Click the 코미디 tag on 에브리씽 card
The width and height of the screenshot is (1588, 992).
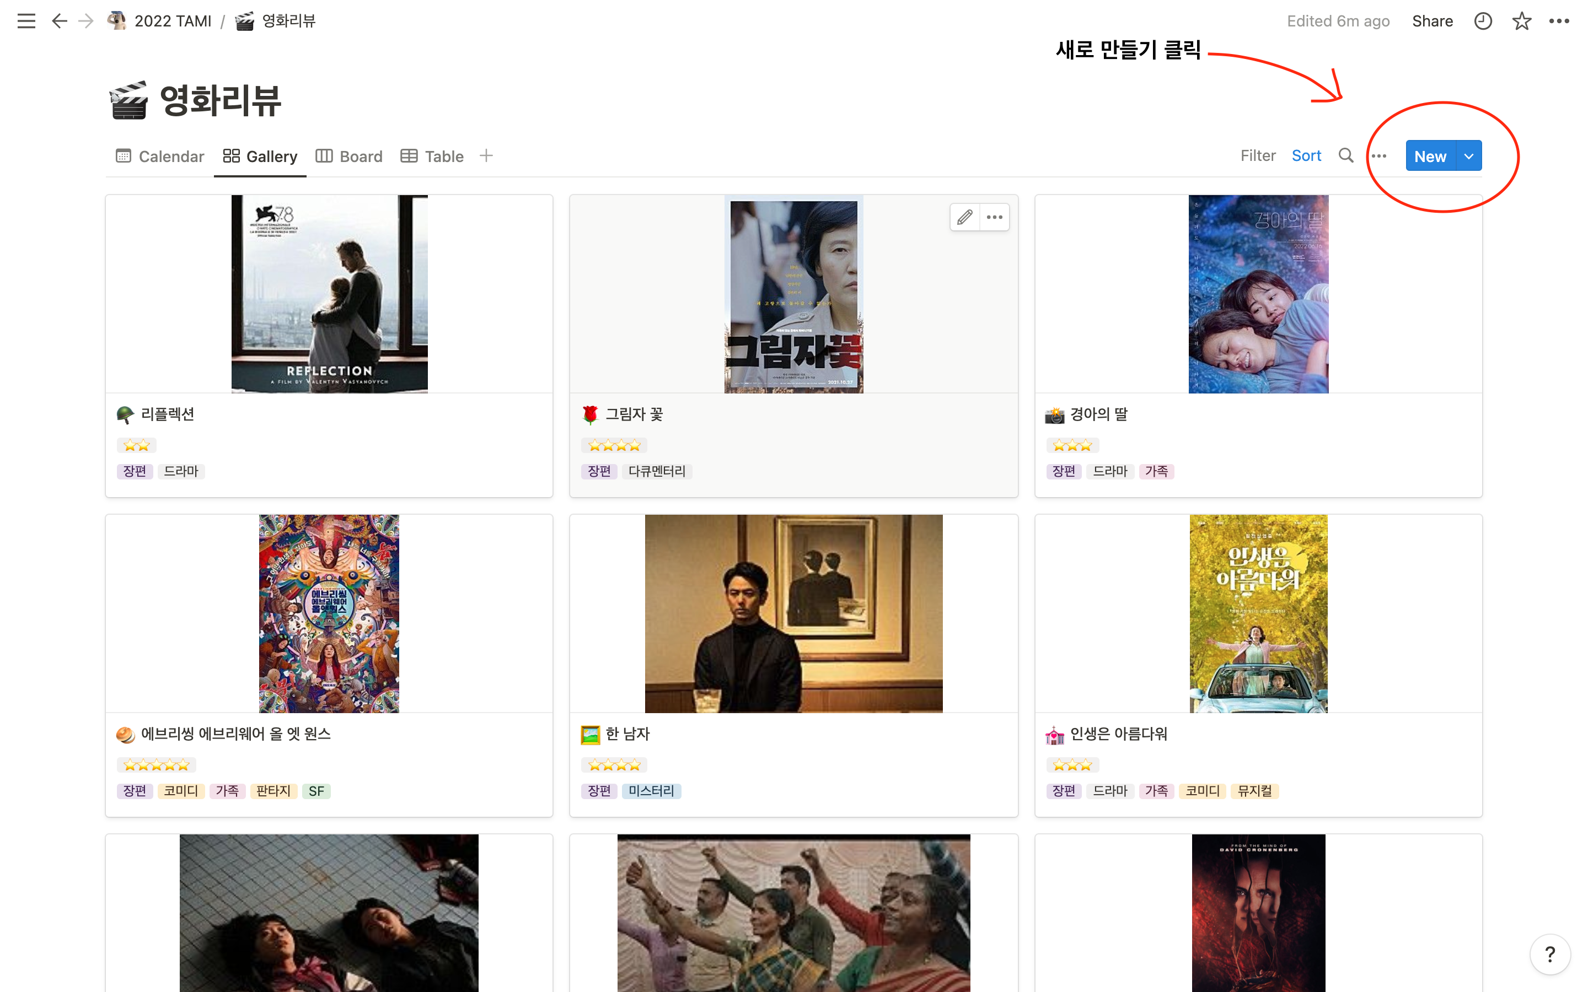pyautogui.click(x=181, y=791)
